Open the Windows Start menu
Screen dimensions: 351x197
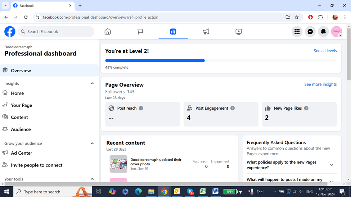6,192
